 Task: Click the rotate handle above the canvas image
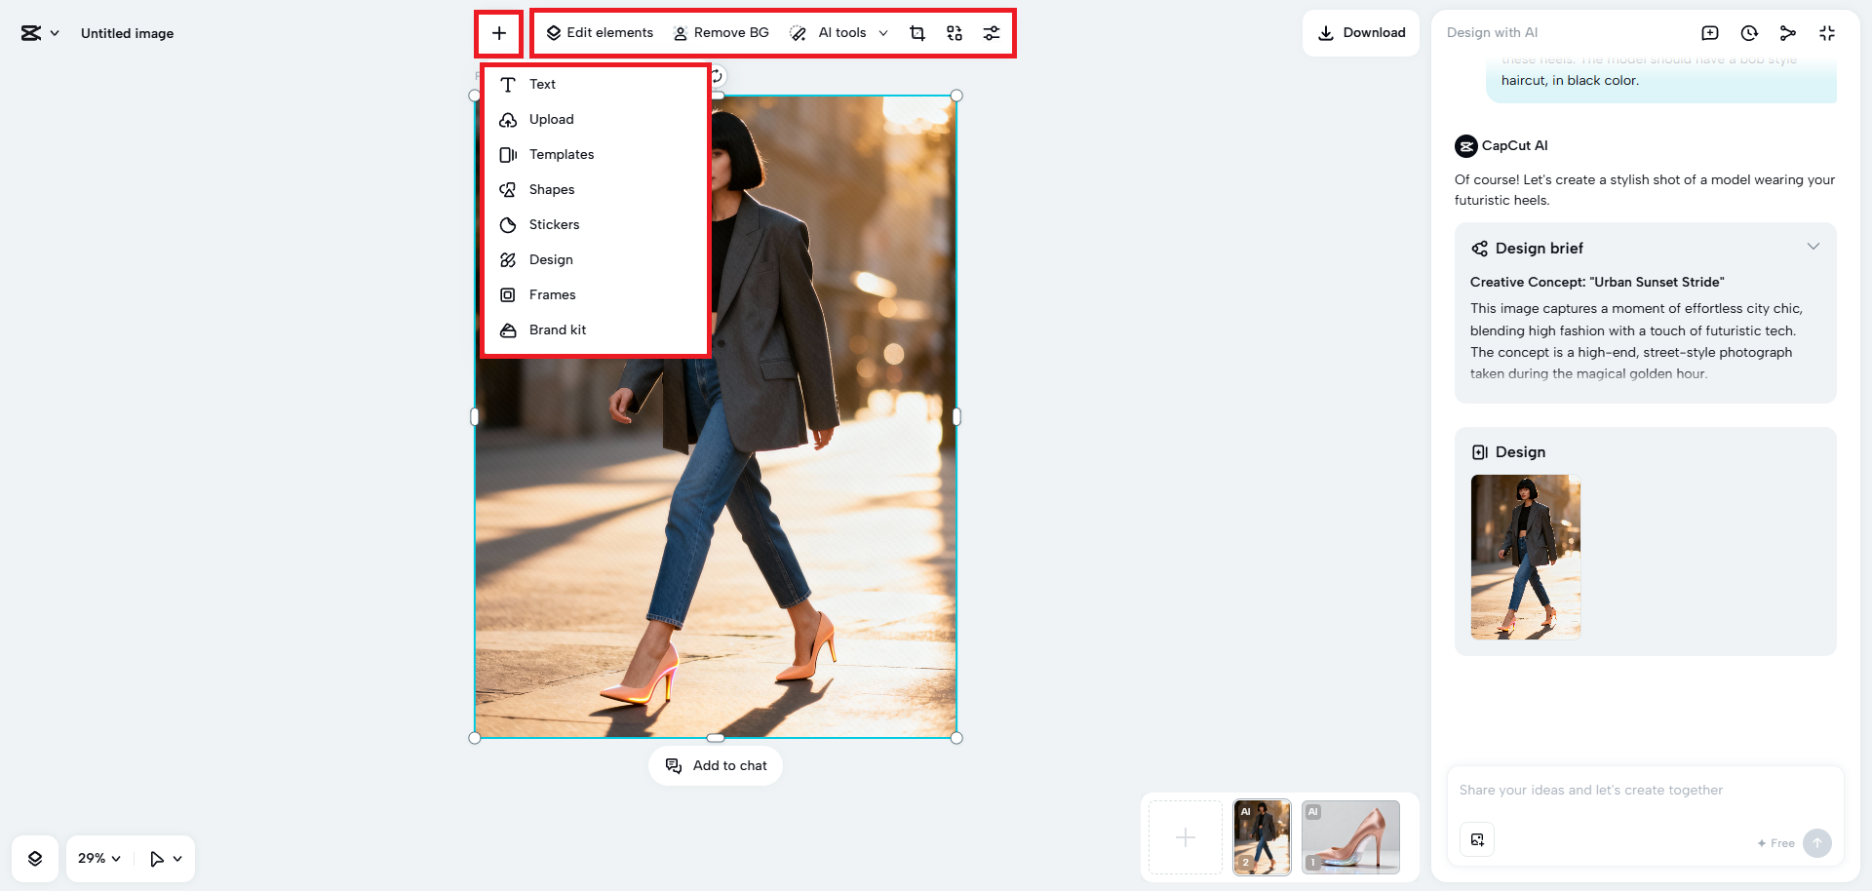pos(717,76)
